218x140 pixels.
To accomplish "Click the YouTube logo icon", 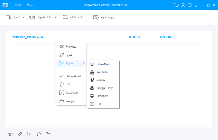I will coord(92,72).
